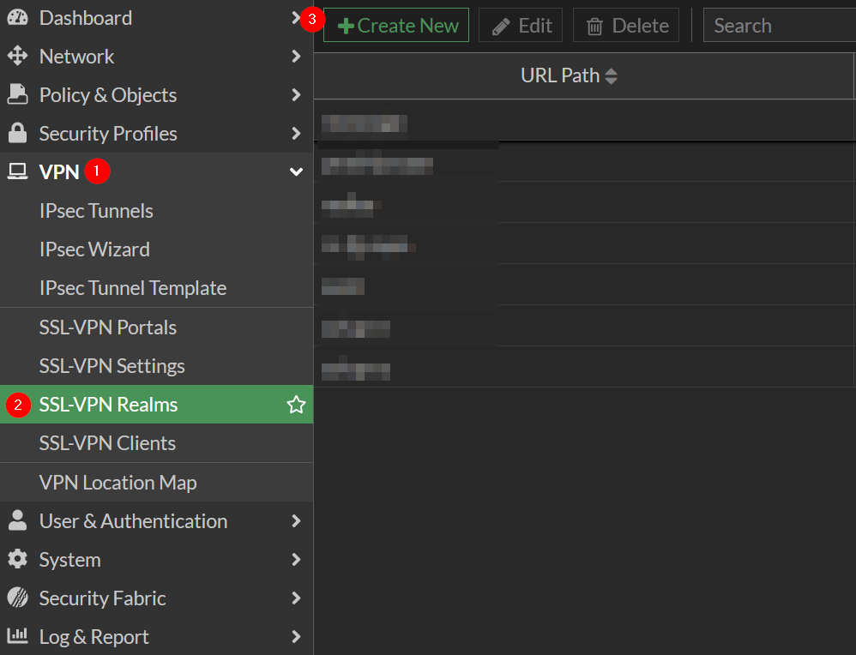Click the Edit button
Screen dimensions: 856x655
point(521,26)
